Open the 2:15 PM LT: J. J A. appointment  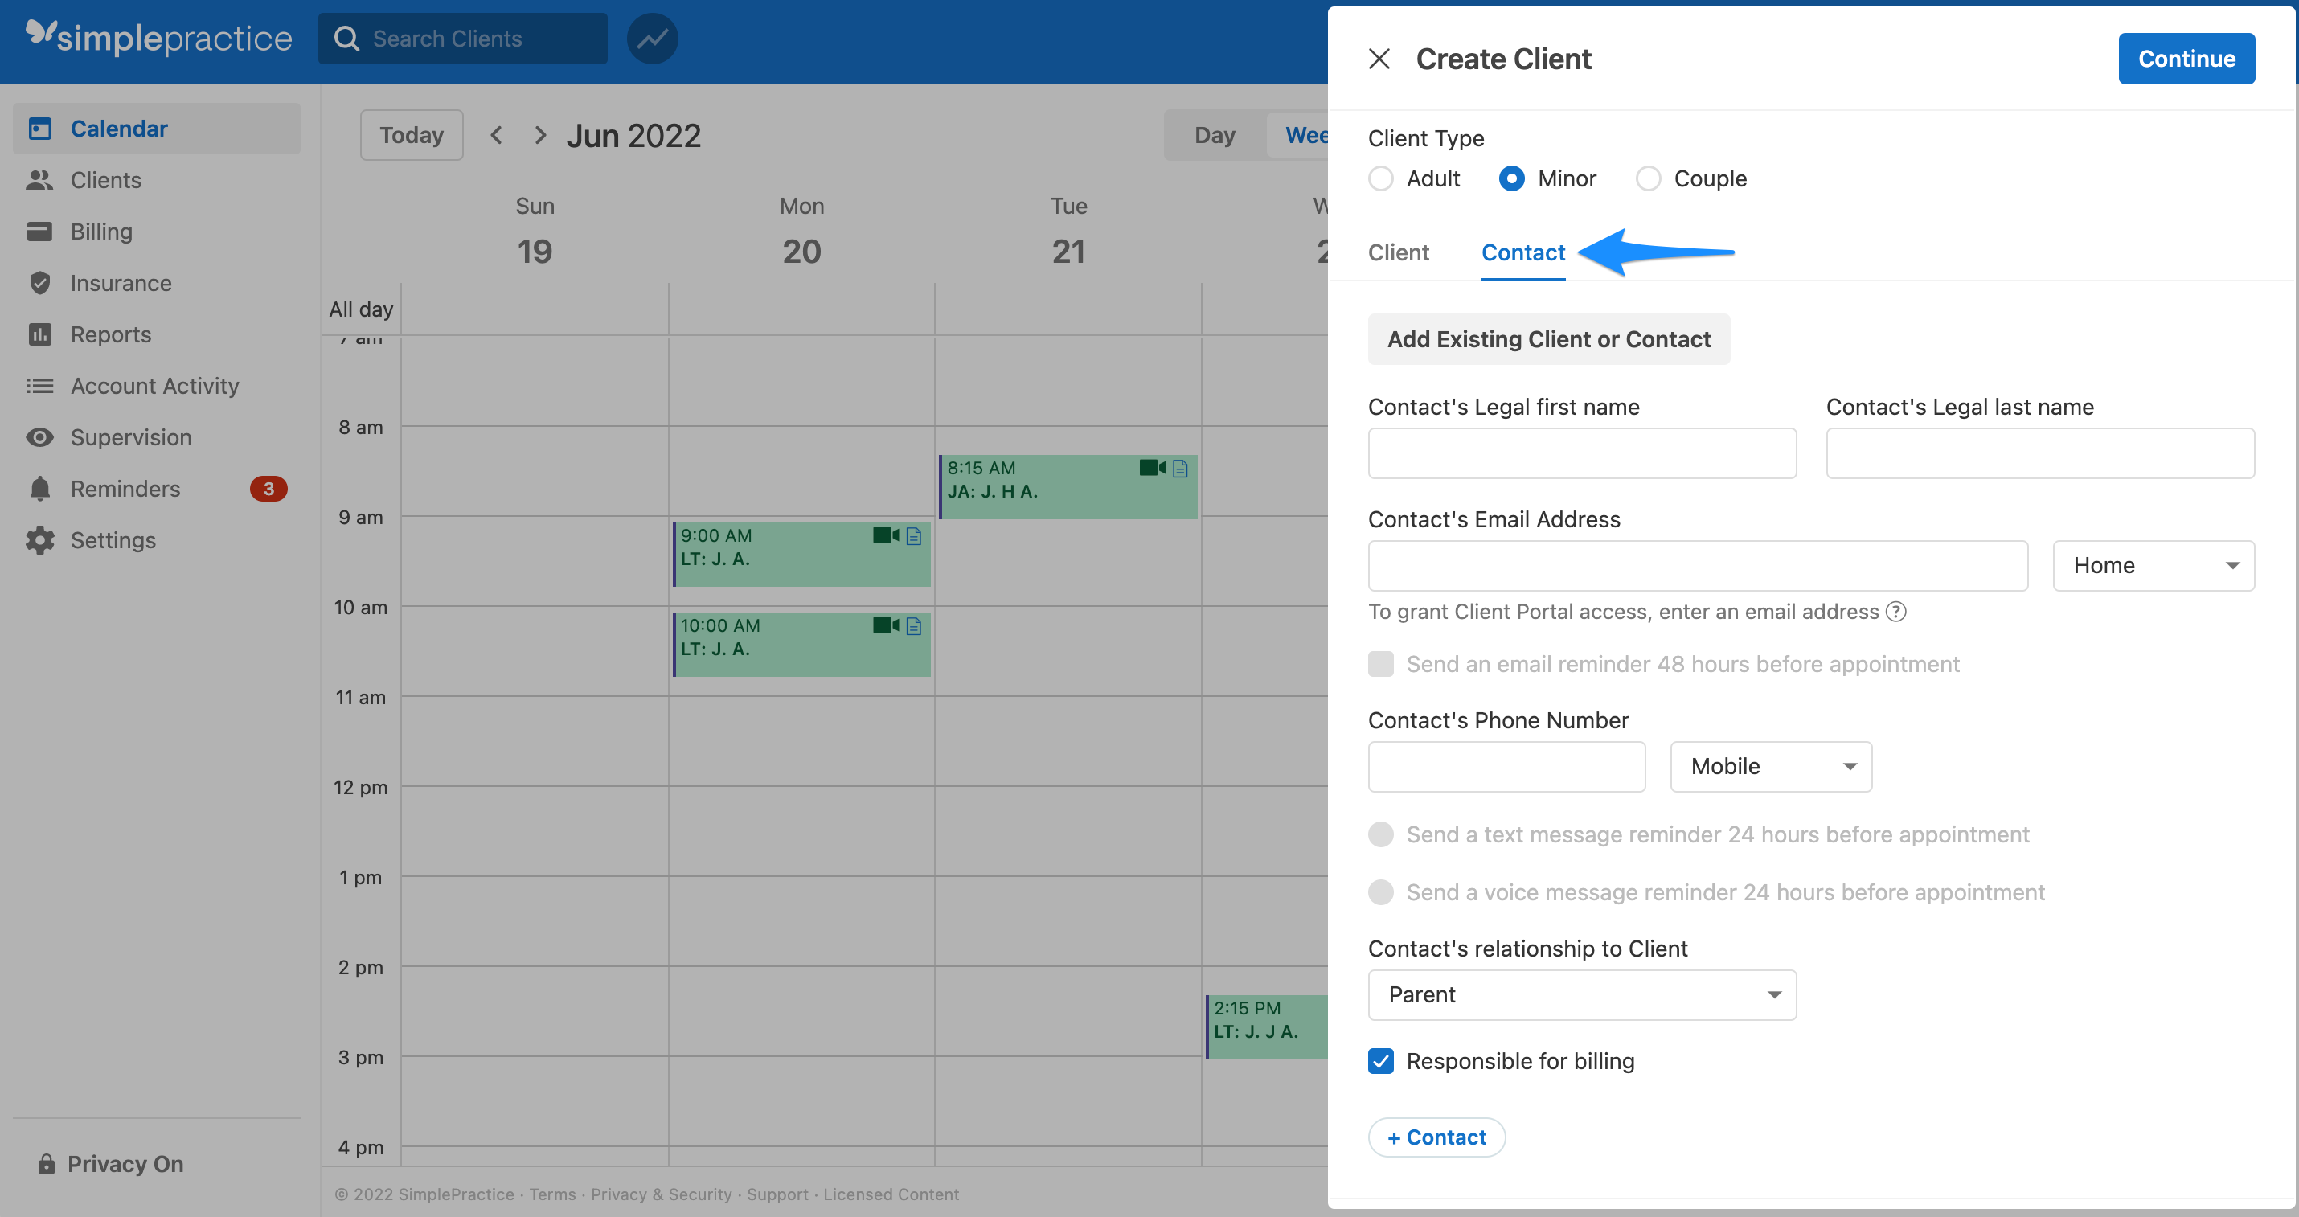(1268, 1027)
